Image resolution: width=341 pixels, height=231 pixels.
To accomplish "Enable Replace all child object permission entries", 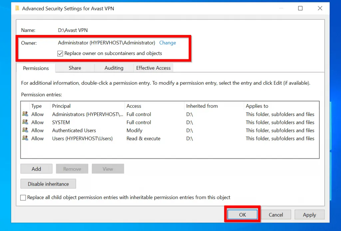I will (23, 197).
